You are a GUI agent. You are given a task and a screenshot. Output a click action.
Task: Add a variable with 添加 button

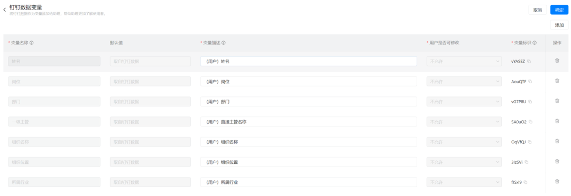pos(559,25)
